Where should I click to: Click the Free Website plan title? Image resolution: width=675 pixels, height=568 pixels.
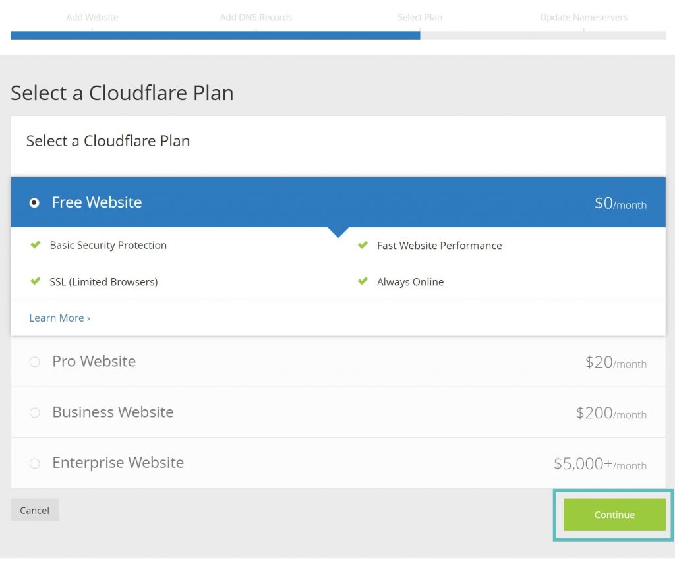[97, 202]
